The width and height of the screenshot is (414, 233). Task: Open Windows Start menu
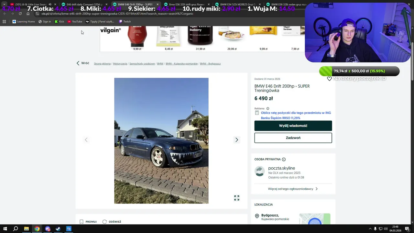pyautogui.click(x=5, y=229)
